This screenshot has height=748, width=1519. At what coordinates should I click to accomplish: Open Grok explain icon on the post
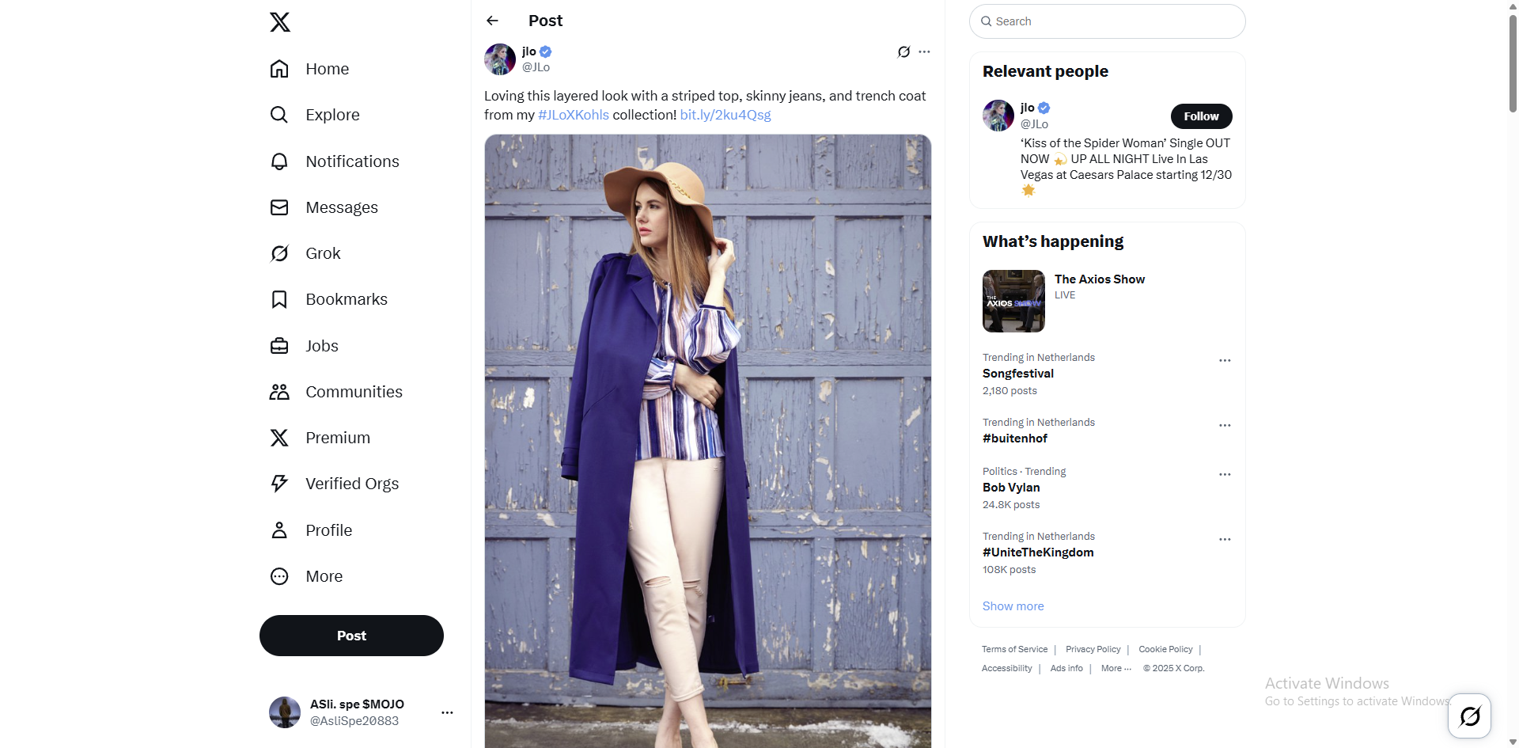[x=903, y=52]
